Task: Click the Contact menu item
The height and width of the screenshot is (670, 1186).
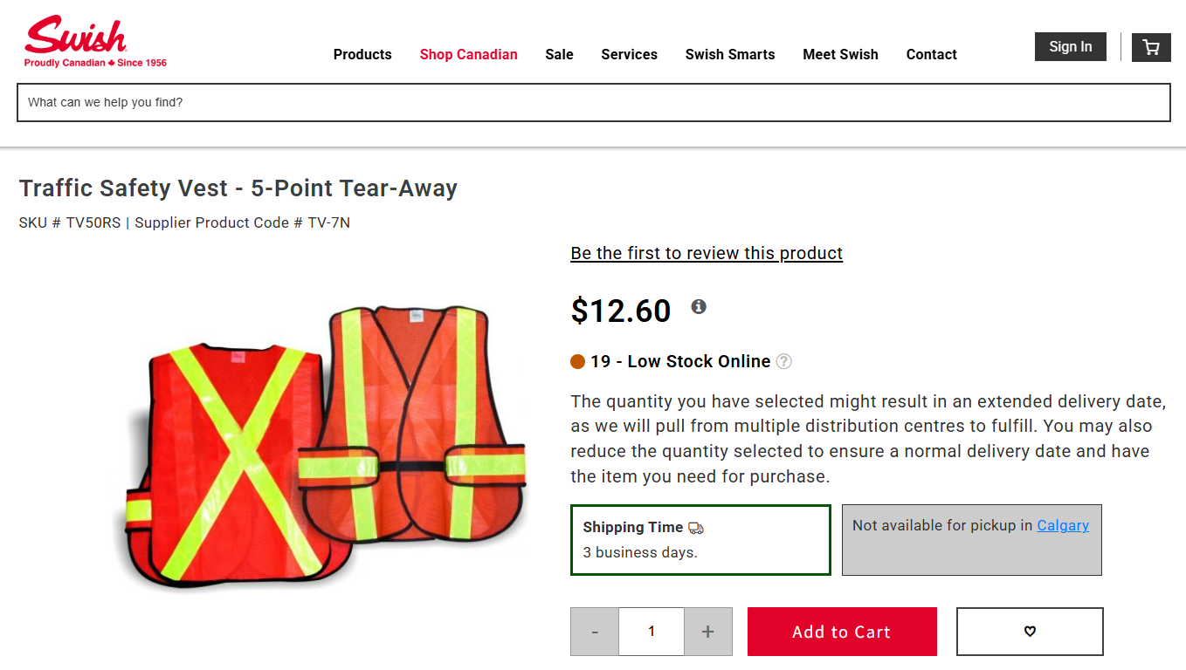Action: [931, 54]
